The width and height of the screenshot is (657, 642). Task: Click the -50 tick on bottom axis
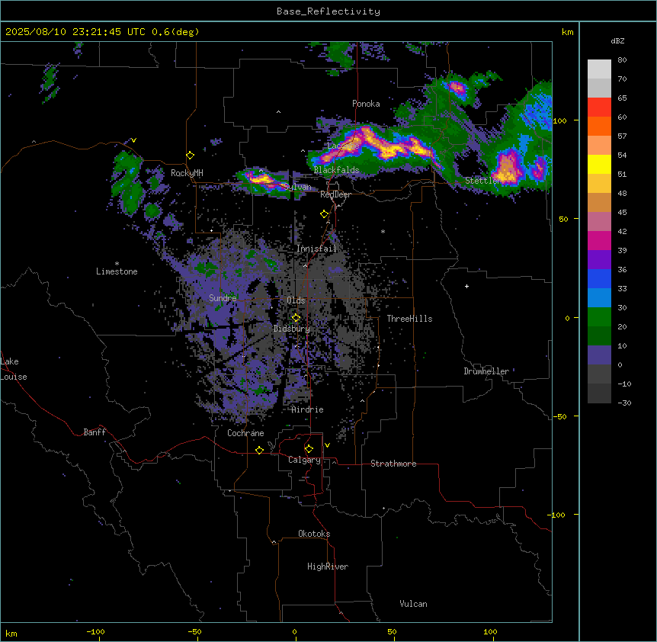[x=194, y=631]
